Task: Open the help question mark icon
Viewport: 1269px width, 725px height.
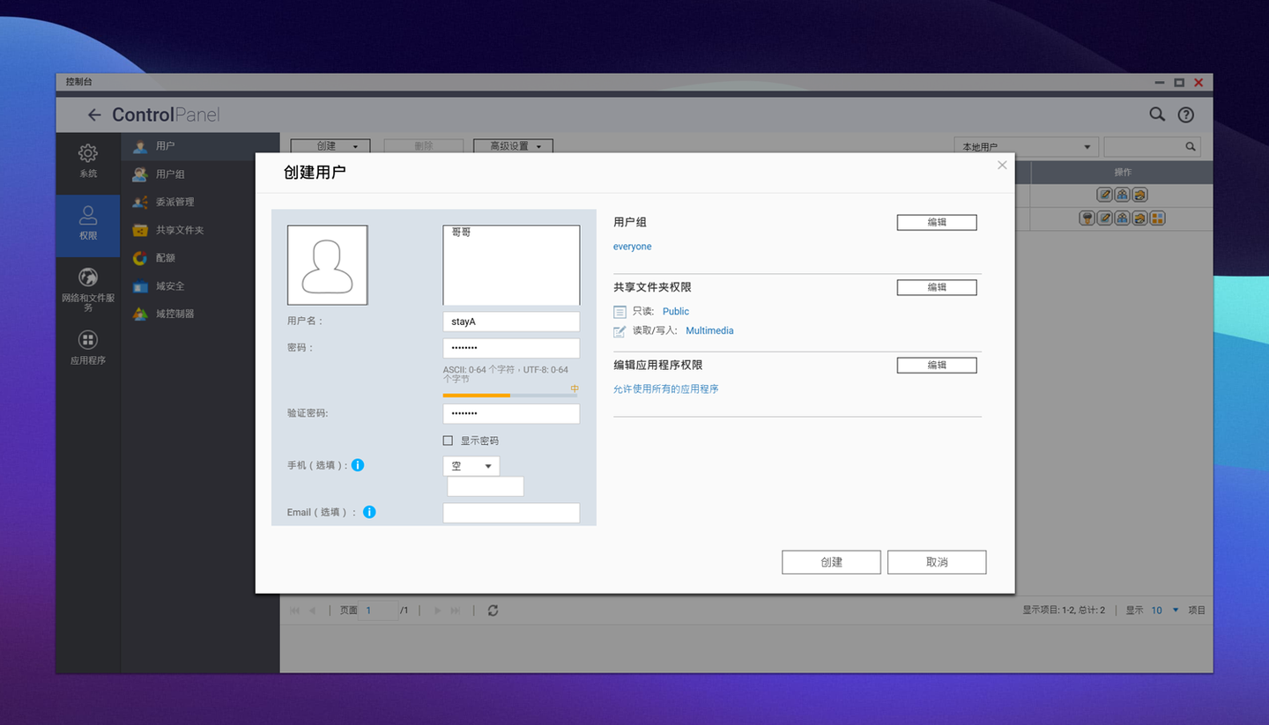Action: [x=1186, y=115]
